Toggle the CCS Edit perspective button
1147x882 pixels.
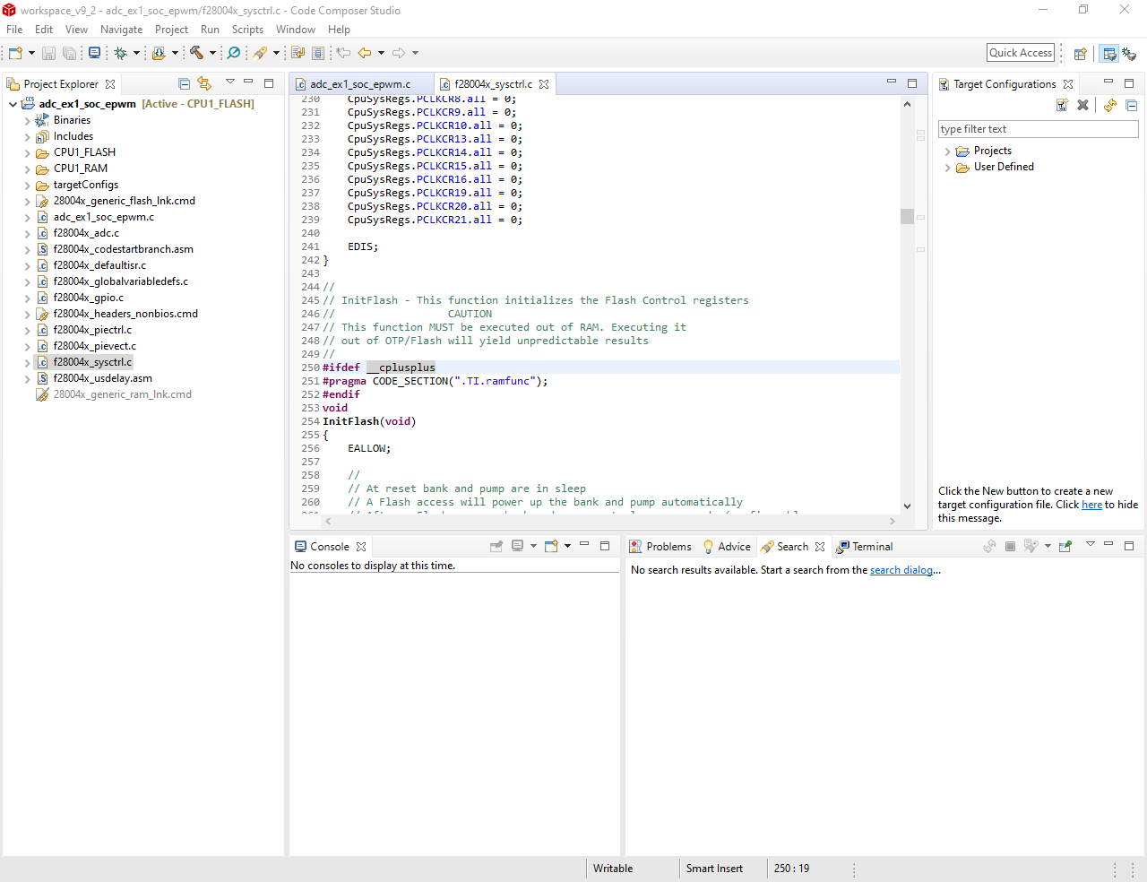(x=1109, y=54)
